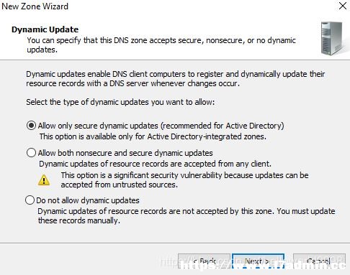Screen dimensions: 350x275
Task: Click the 'Do not allow dynamic updates' label text
Action: tap(88, 200)
